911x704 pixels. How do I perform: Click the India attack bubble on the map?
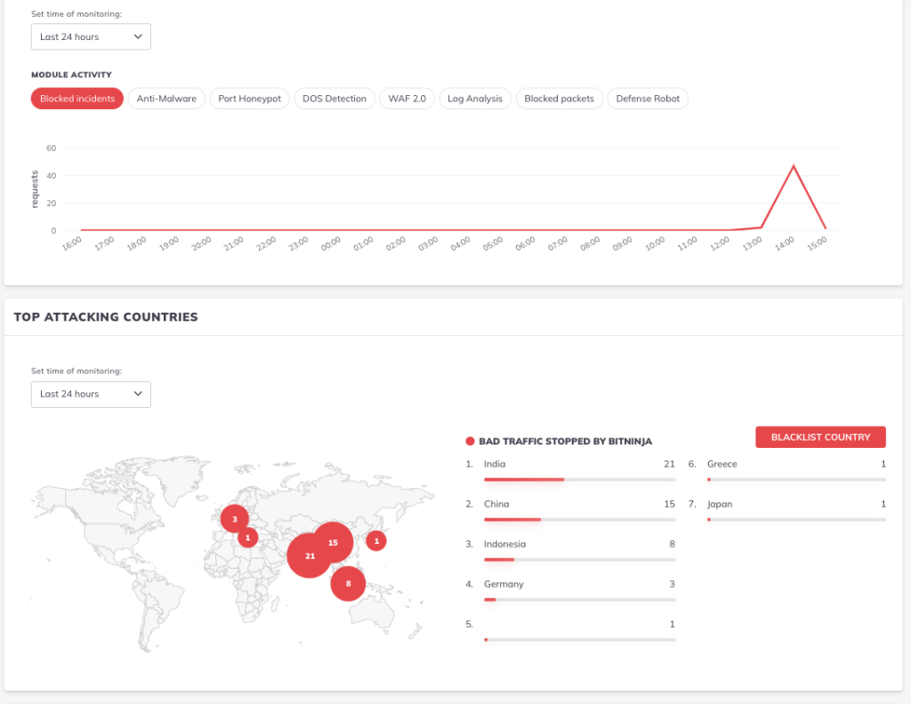click(310, 556)
